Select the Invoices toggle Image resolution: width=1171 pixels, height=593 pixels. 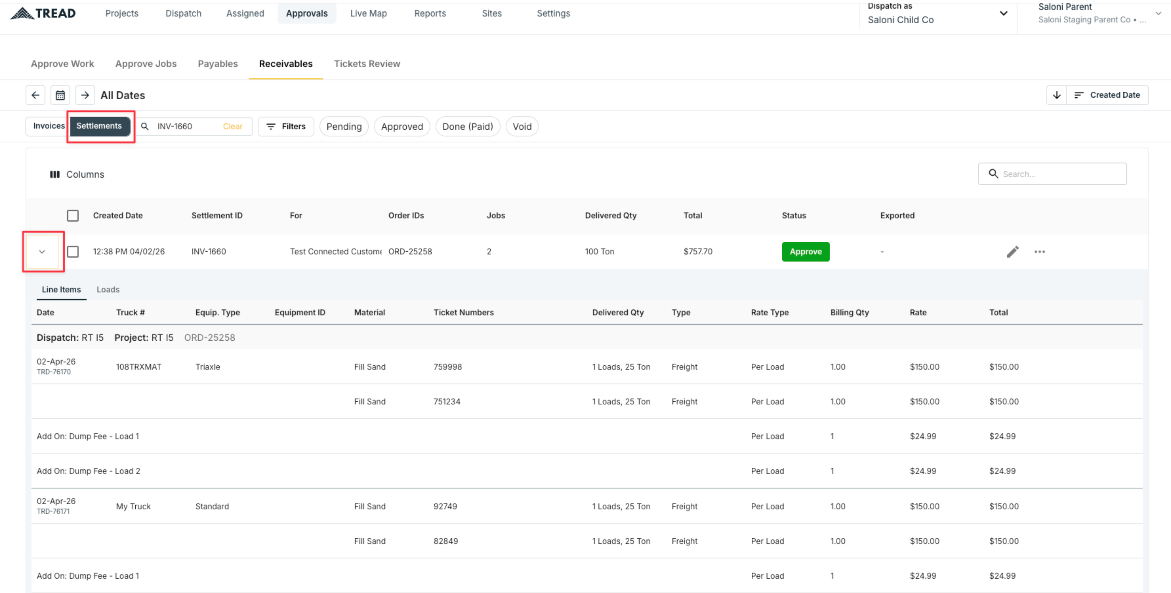point(49,126)
